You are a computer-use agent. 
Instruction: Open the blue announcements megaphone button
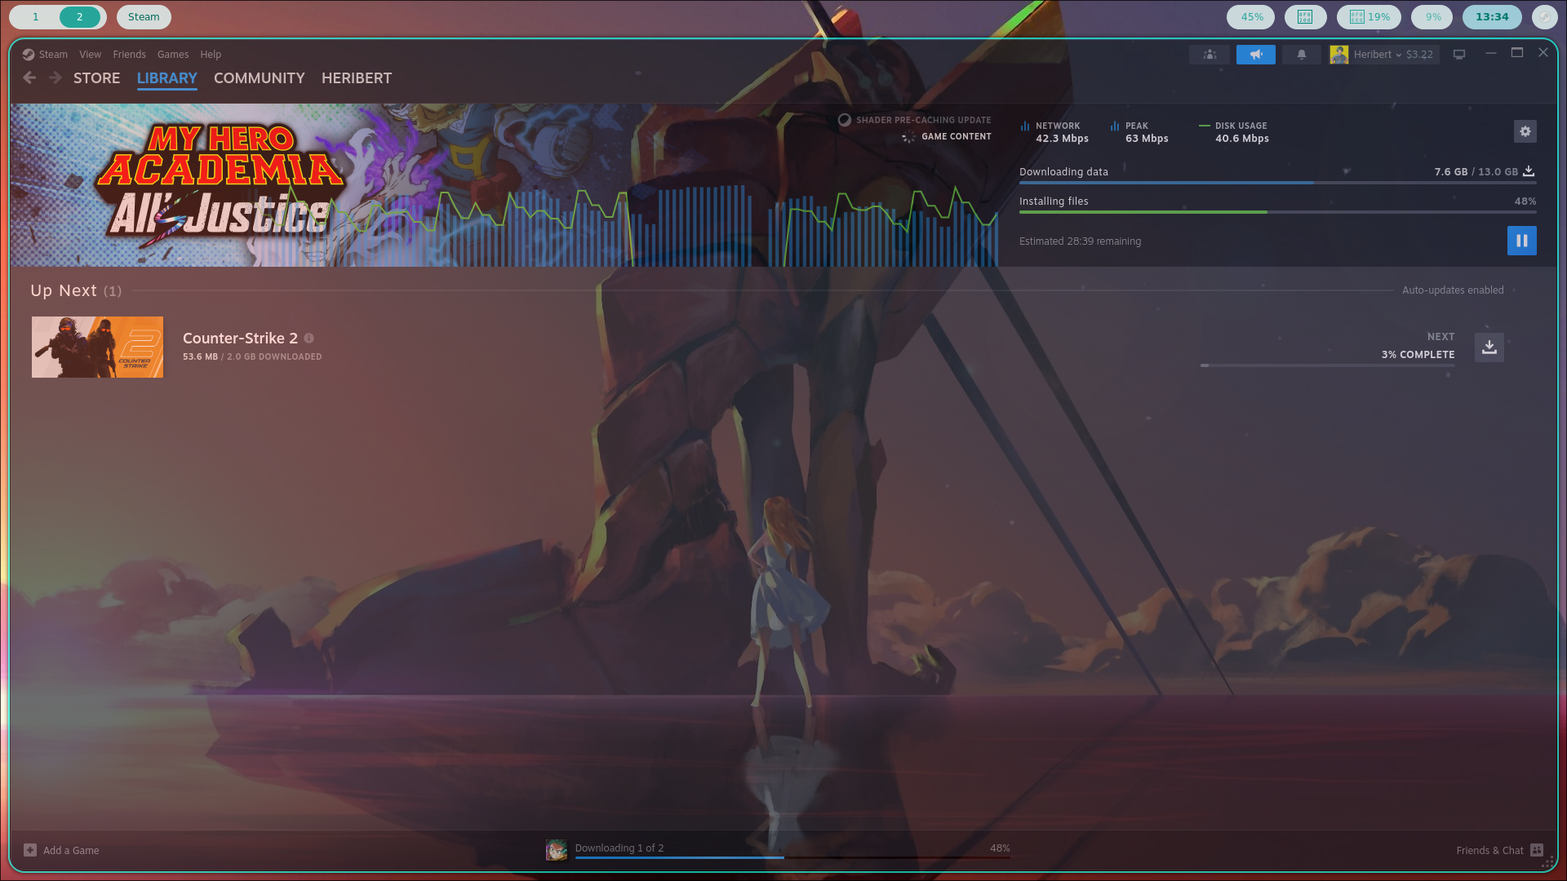tap(1256, 55)
